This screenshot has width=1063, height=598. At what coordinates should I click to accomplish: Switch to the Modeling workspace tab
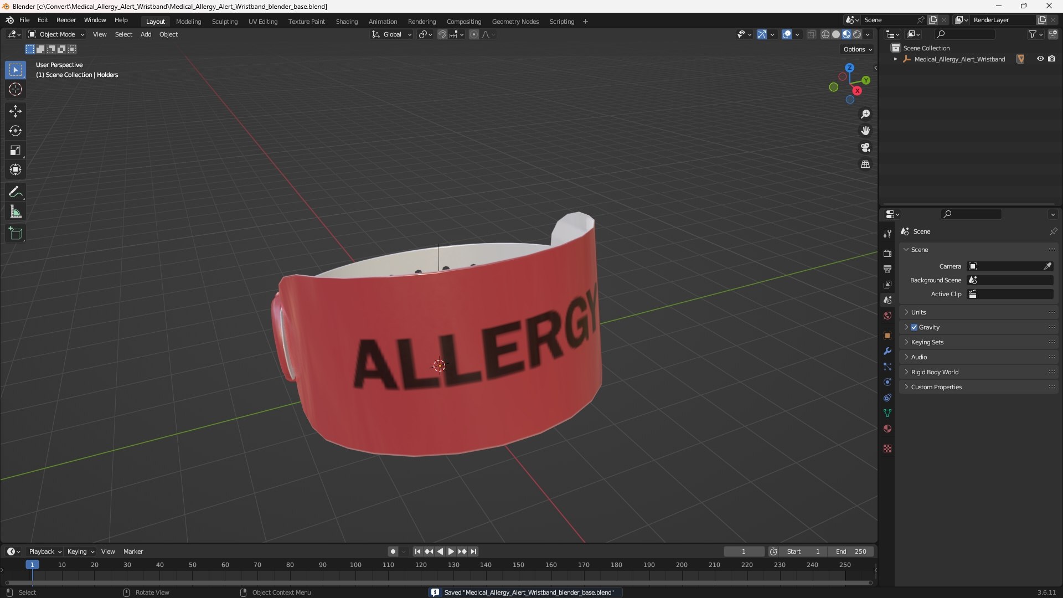pyautogui.click(x=188, y=22)
